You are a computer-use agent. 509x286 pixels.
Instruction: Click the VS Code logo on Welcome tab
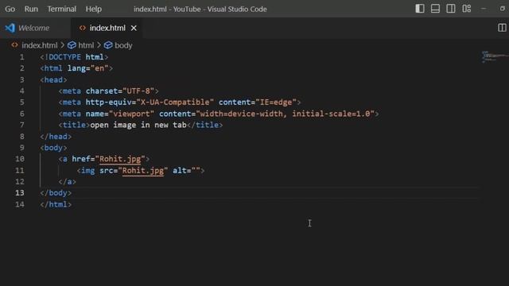[10, 28]
